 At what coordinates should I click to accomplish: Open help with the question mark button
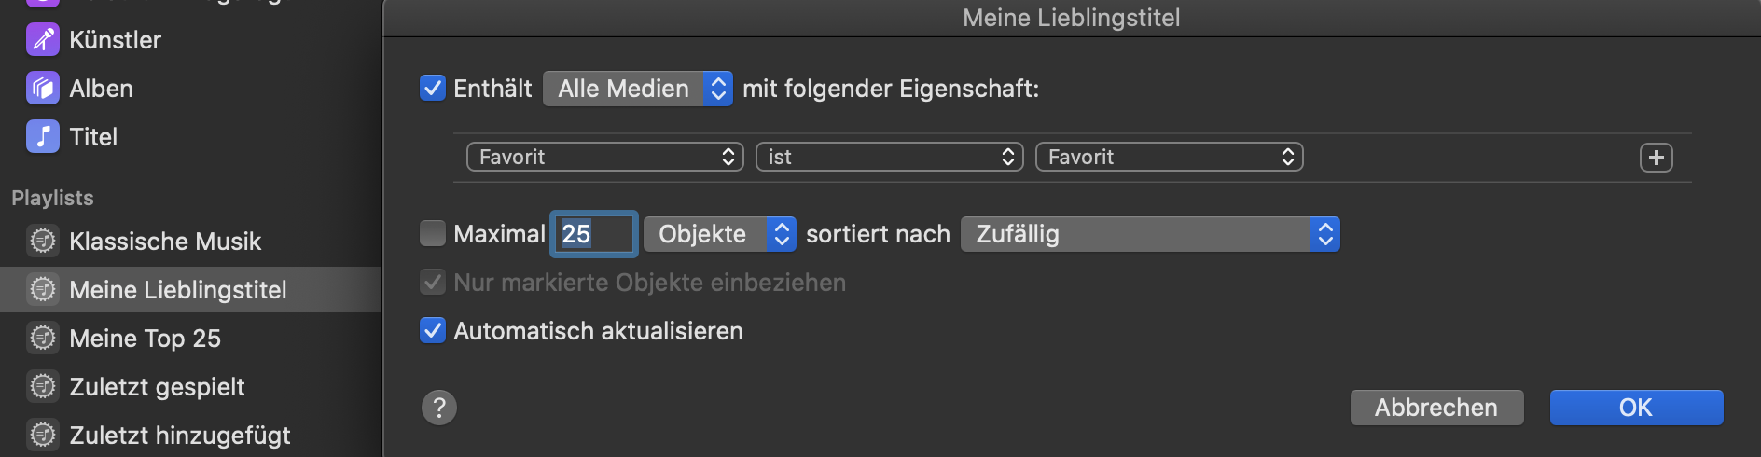(439, 408)
